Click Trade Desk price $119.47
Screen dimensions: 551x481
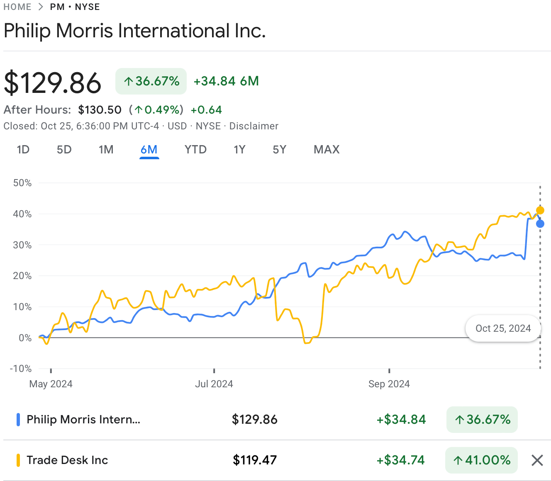click(255, 460)
